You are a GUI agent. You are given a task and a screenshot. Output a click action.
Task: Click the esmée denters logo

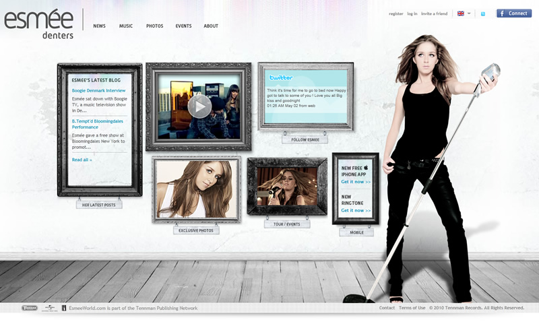39,24
